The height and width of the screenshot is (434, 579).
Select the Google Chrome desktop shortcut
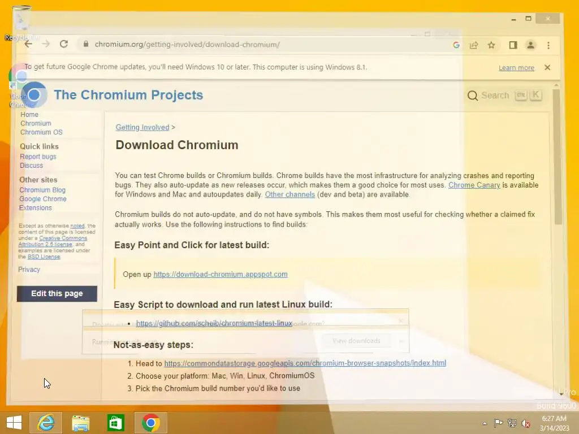click(x=20, y=86)
